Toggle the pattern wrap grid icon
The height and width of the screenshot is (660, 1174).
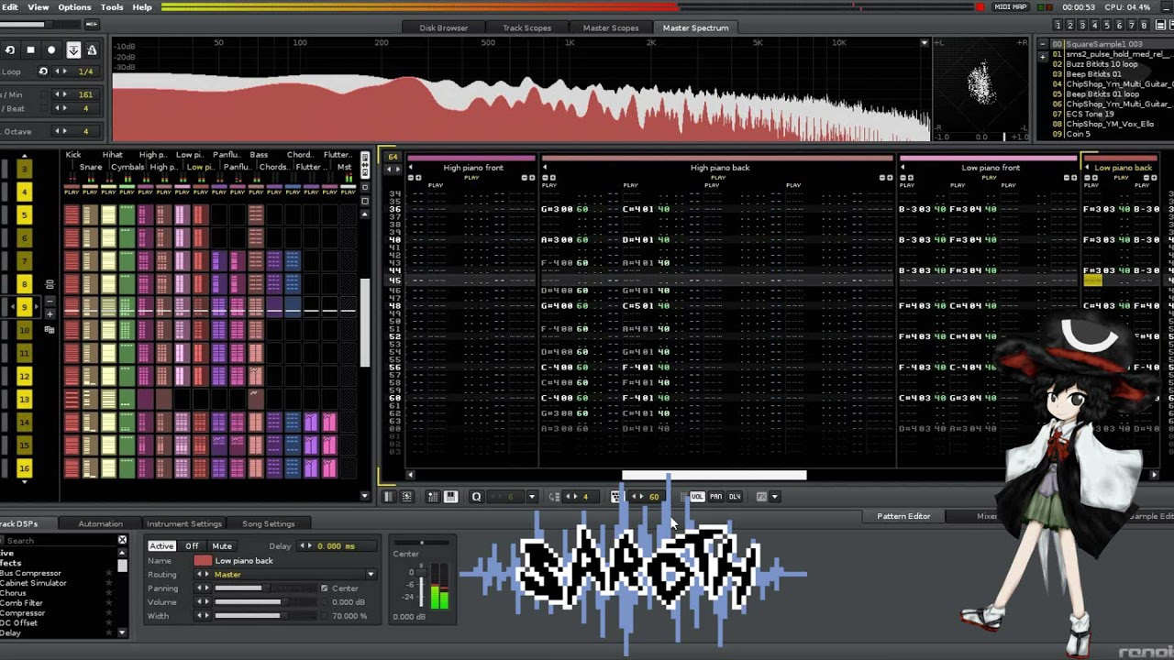pyautogui.click(x=433, y=497)
